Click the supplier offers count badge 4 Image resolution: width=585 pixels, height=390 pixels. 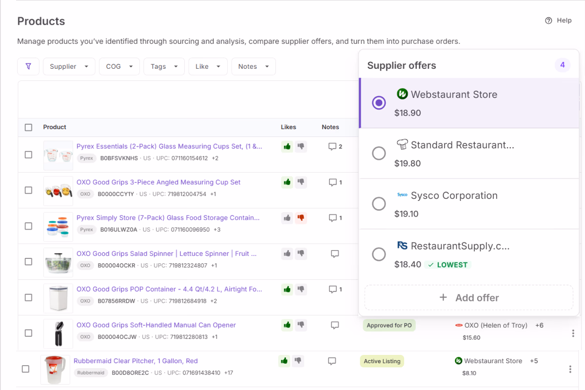pyautogui.click(x=562, y=65)
